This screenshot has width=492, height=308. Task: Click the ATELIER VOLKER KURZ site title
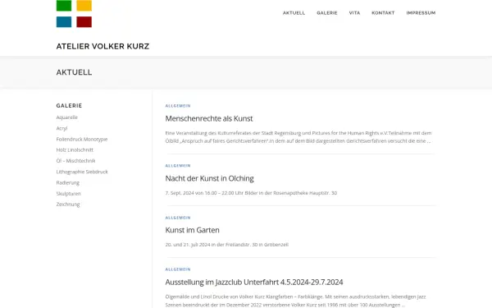[102, 46]
